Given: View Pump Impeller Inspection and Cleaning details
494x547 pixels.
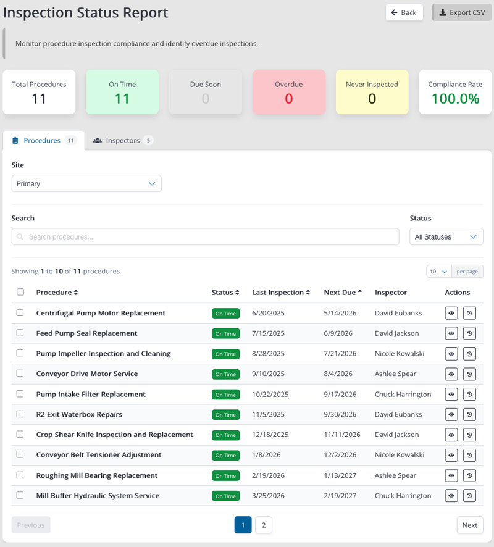Looking at the screenshot, I should click(451, 353).
